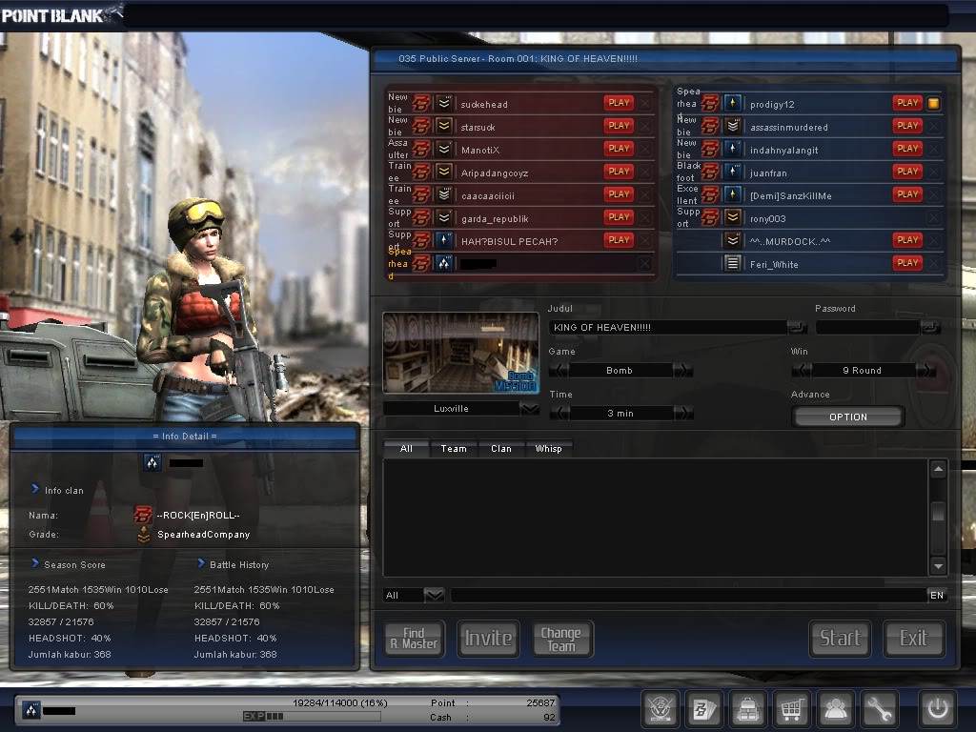Open the PB Cash cards icon
This screenshot has width=976, height=732.
click(703, 709)
